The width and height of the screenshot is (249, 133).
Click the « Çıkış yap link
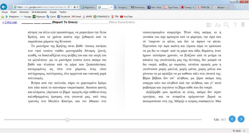(x=10, y=22)
